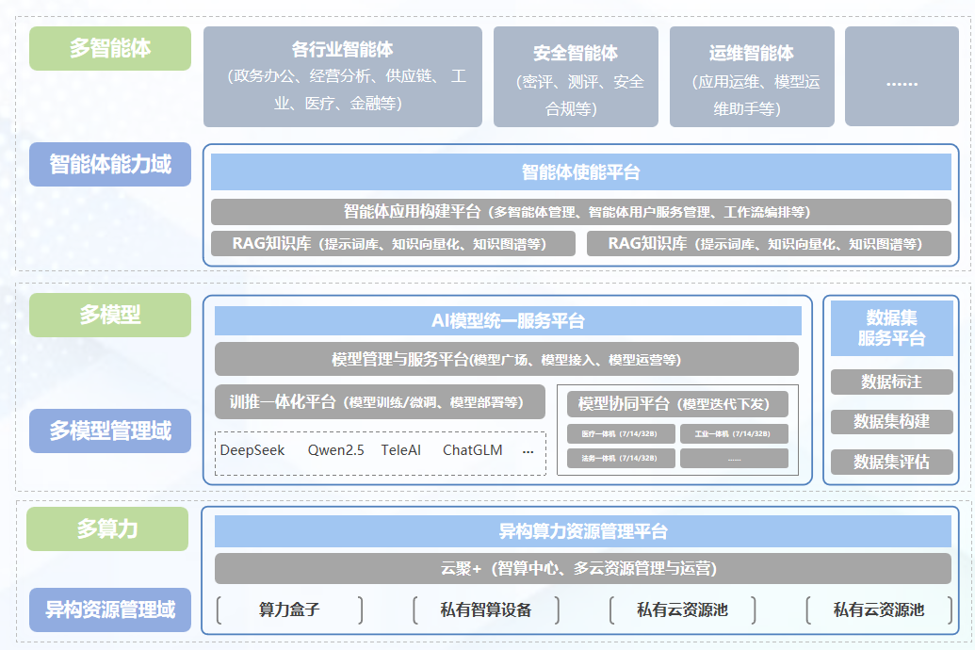This screenshot has height=650, width=975.
Task: Click the 运维智能体 block
Action: 751,76
